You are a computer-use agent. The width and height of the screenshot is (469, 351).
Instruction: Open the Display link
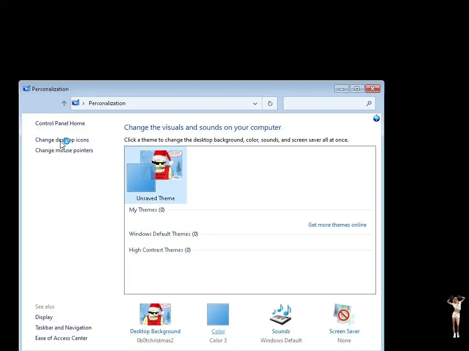tap(44, 317)
